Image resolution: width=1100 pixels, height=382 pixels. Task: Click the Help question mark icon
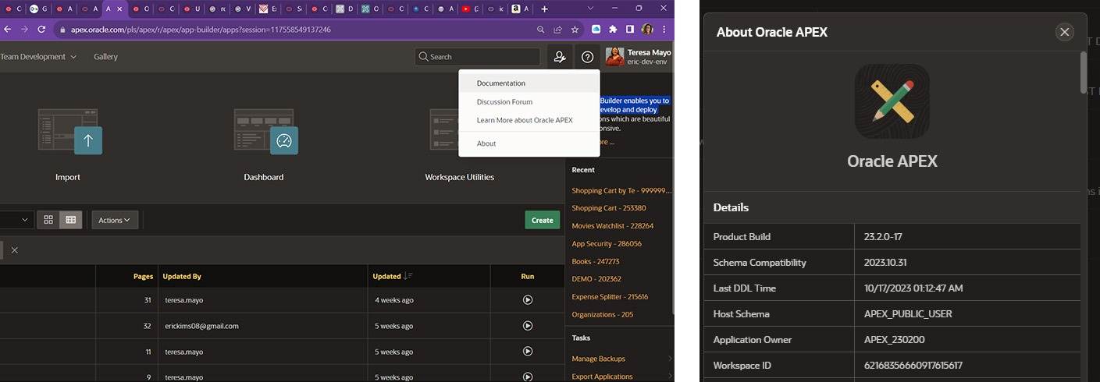[x=588, y=57]
